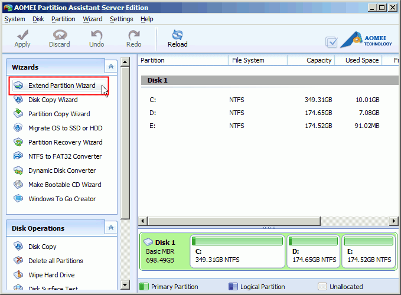Open the Settings menu

coord(122,19)
